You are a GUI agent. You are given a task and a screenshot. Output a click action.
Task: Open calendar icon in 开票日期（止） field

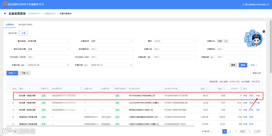tap(131, 65)
